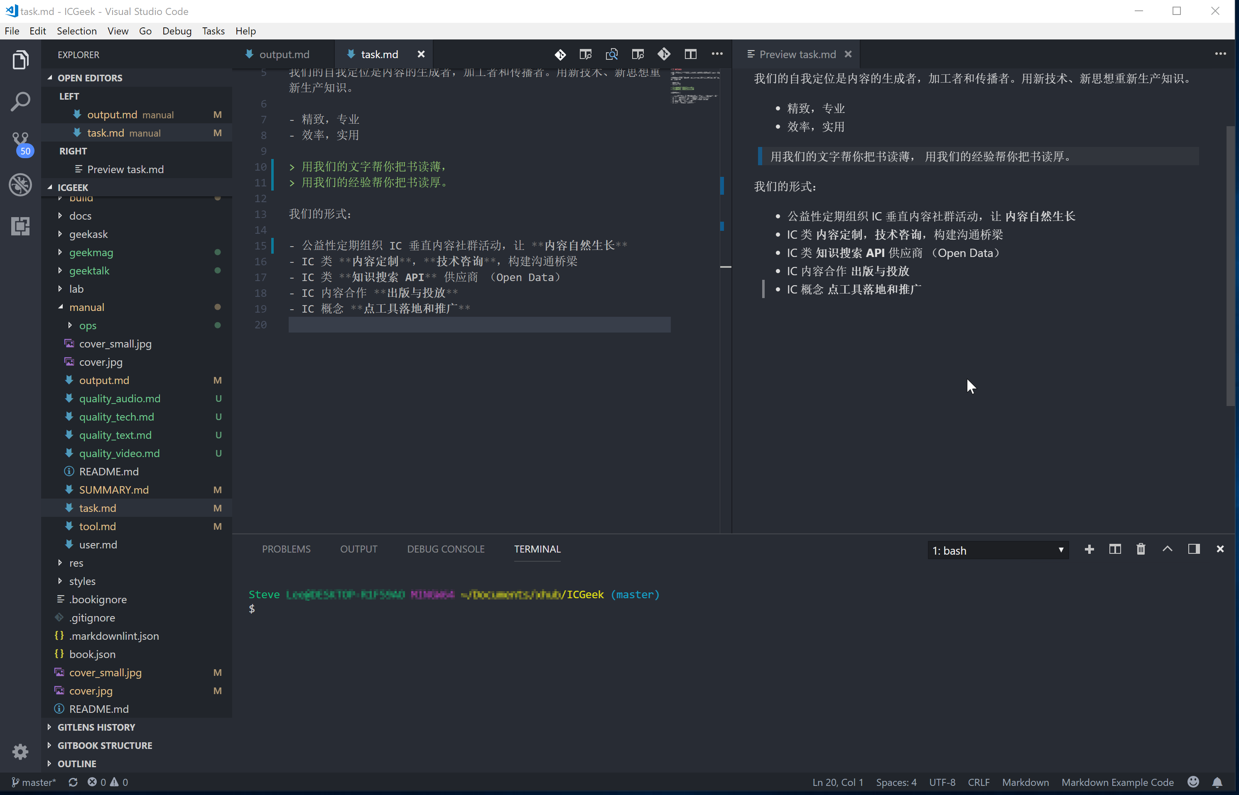The height and width of the screenshot is (795, 1239).
Task: Change language mode via Markdown status item
Action: click(1025, 782)
